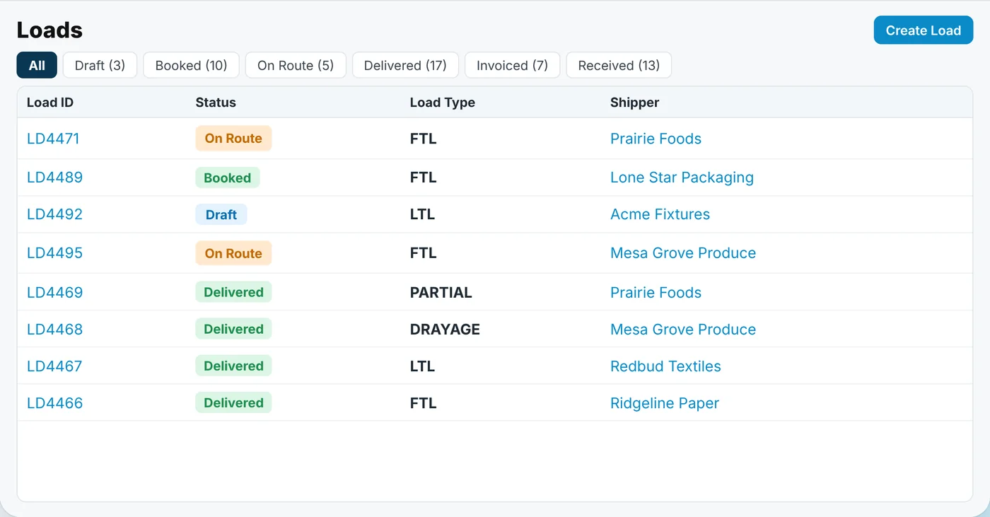Click the DRAYAGE load type cell
The height and width of the screenshot is (517, 990).
pos(445,329)
